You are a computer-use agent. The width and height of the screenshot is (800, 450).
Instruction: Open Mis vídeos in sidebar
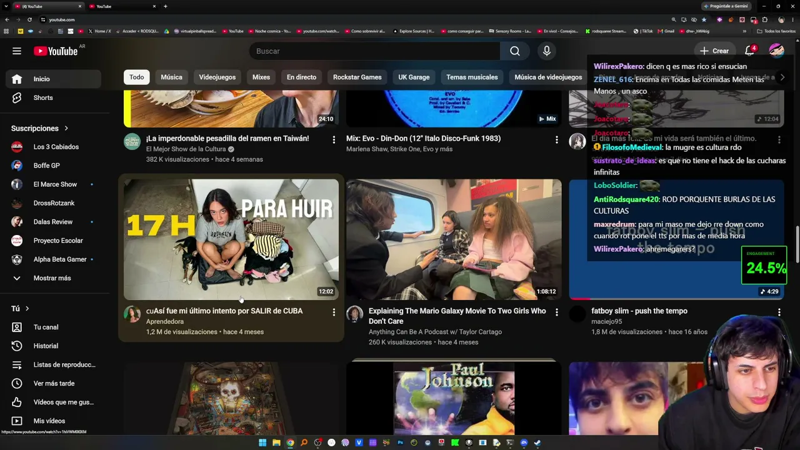pyautogui.click(x=53, y=421)
